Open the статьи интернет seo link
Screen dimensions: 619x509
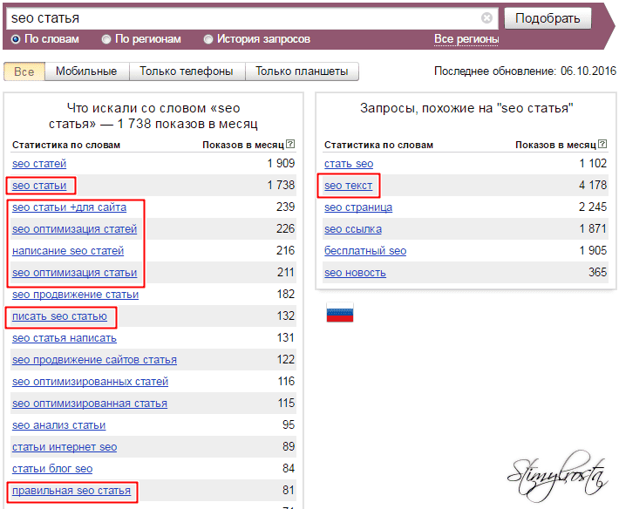tap(65, 447)
